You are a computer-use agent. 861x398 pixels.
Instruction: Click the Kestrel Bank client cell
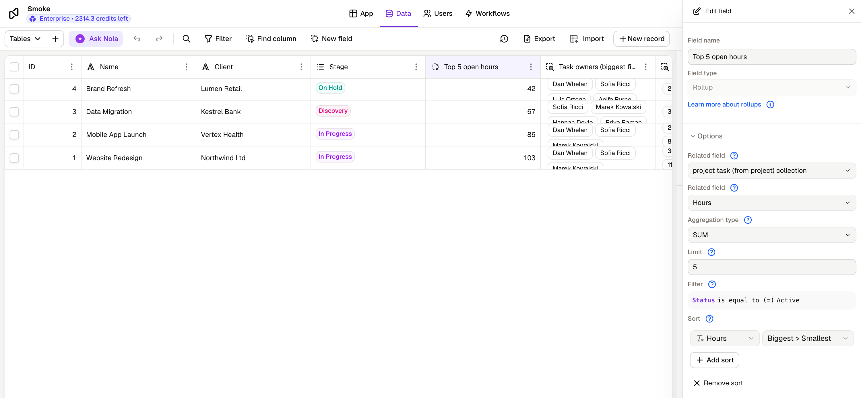[253, 112]
